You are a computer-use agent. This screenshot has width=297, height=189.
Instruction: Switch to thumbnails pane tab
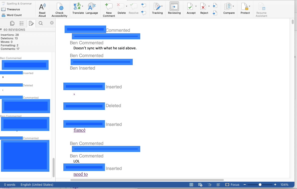click(x=12, y=23)
